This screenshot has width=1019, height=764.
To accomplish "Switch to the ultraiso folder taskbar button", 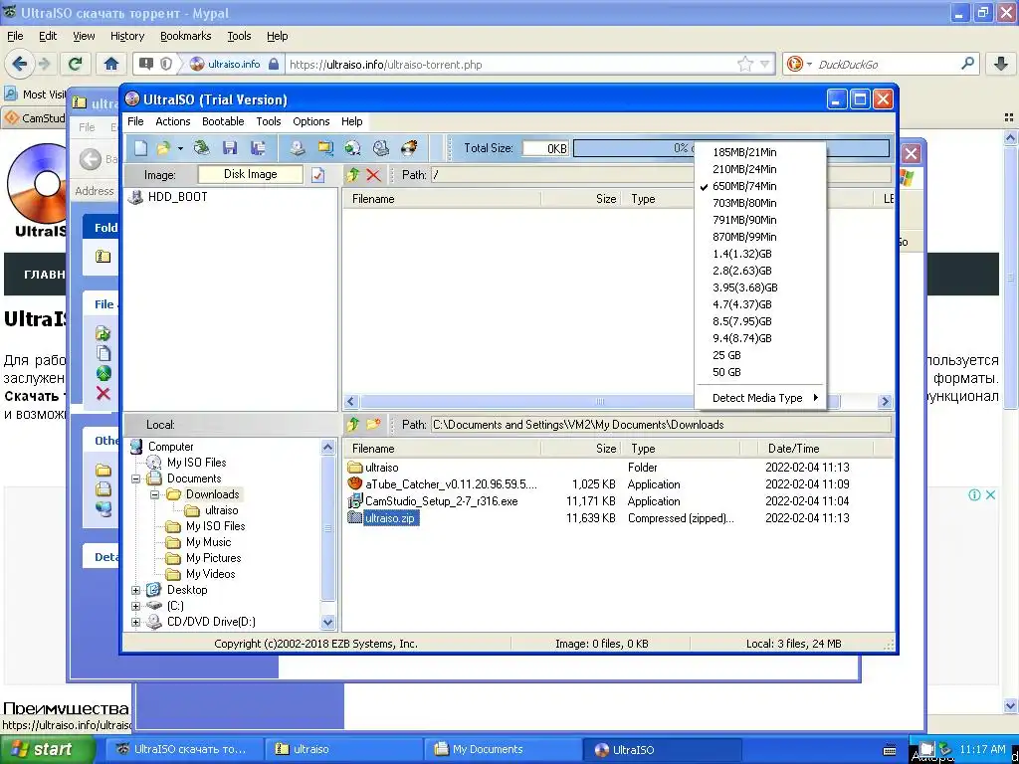I will (343, 750).
